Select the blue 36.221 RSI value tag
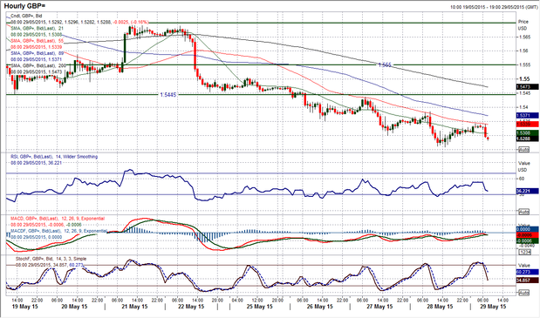This screenshot has height=318, width=540. pyautogui.click(x=527, y=191)
